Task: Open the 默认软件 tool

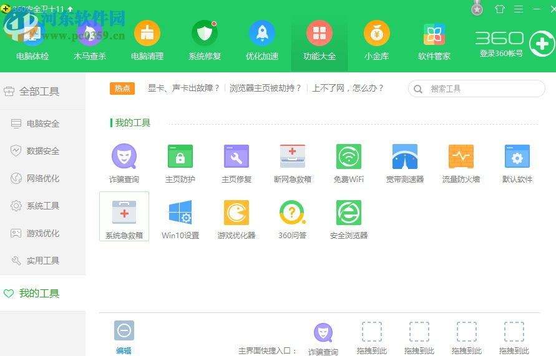Action: point(517,163)
